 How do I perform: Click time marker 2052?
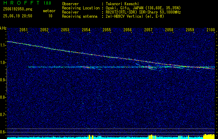[44, 30]
